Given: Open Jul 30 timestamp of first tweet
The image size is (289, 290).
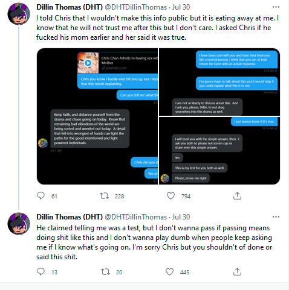Looking at the screenshot, I should 181,7.
